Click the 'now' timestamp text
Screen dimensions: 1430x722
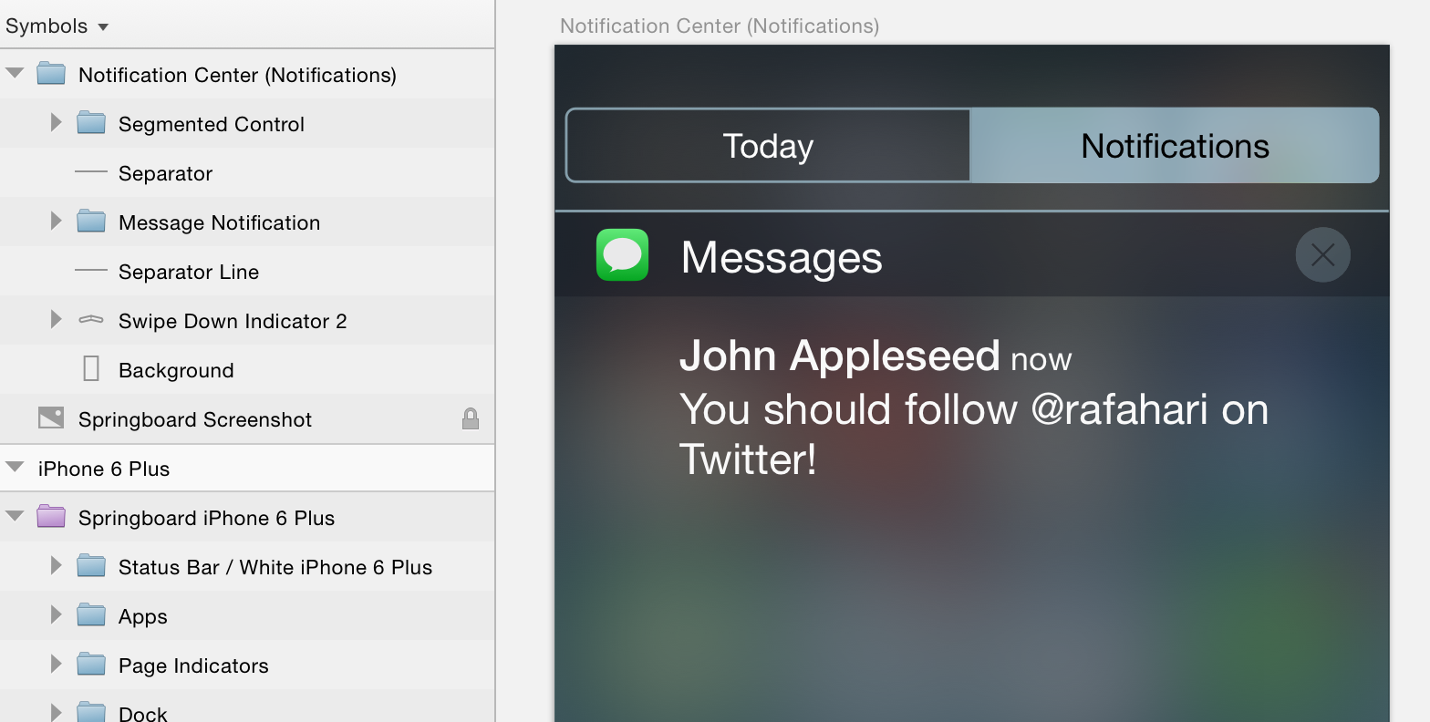tap(1041, 359)
